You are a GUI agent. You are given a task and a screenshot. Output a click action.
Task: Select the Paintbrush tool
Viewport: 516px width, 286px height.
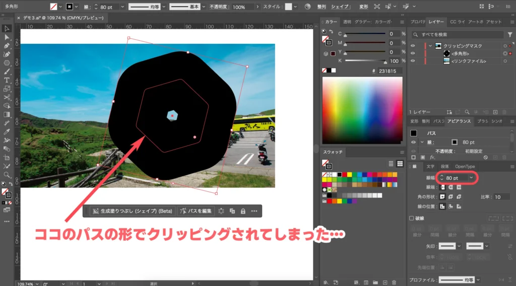click(x=7, y=71)
